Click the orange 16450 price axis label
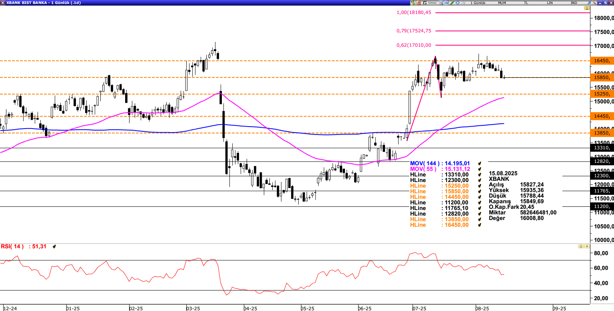The height and width of the screenshot is (311, 614). (x=602, y=61)
